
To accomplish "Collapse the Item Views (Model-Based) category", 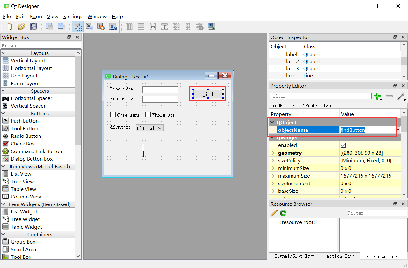I will [4, 166].
